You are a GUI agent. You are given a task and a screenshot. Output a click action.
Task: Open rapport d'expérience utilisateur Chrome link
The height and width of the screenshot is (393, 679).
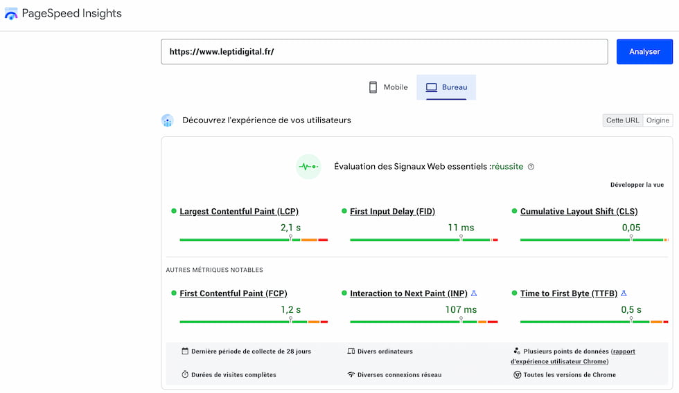[572, 356]
